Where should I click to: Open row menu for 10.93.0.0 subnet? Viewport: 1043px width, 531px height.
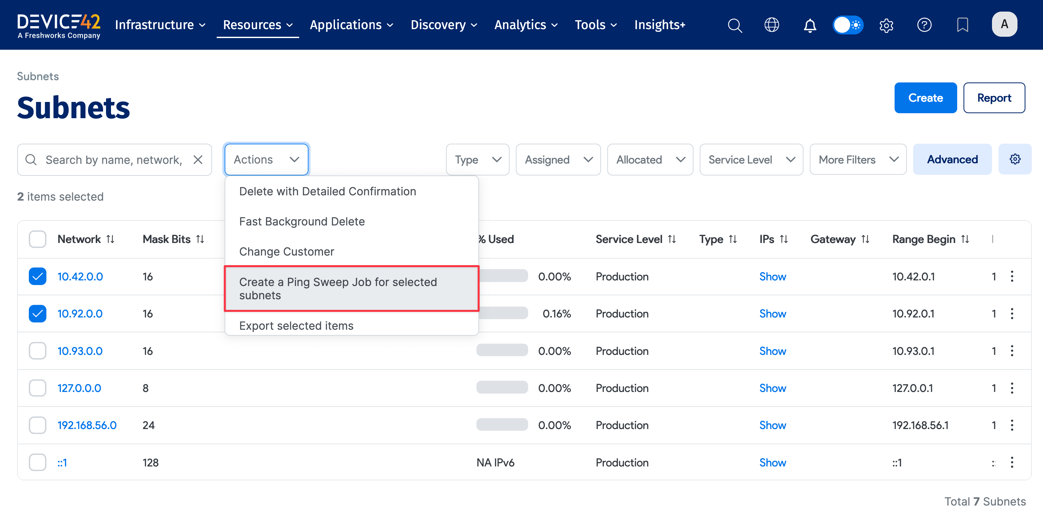pyautogui.click(x=1012, y=351)
